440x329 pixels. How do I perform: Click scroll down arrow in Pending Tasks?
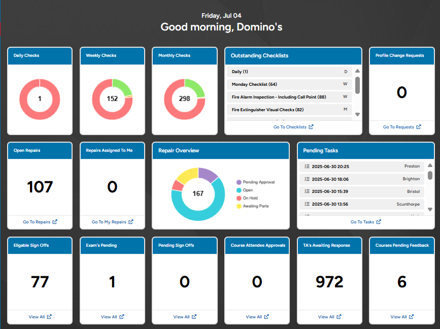(x=430, y=209)
